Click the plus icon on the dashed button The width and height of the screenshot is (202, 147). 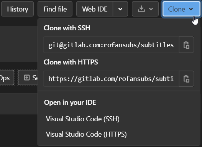coord(27,78)
